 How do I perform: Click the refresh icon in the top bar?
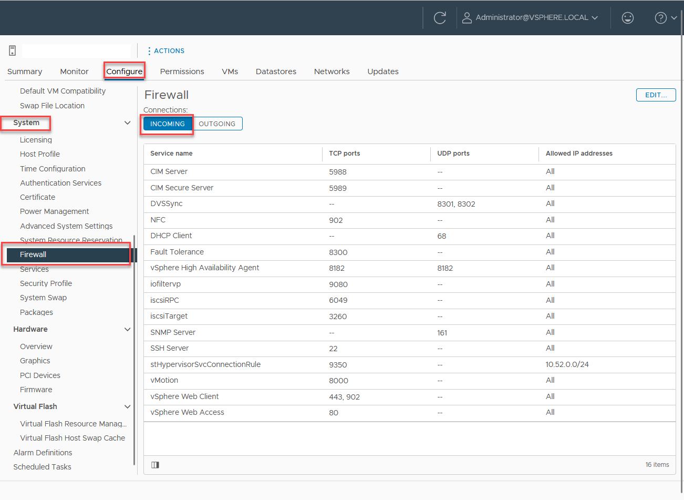(x=440, y=16)
